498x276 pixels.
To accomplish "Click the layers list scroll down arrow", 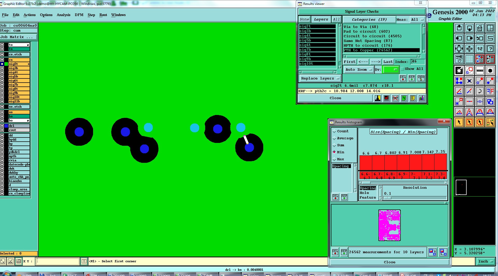I will pos(340,67).
